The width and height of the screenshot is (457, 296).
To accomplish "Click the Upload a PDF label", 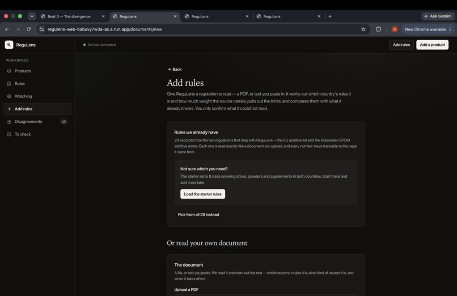I will click(x=186, y=290).
